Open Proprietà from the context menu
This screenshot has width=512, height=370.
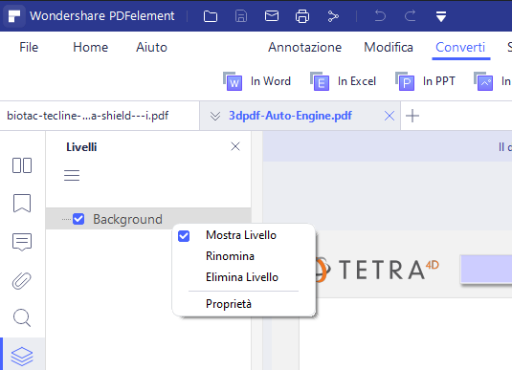tap(229, 304)
